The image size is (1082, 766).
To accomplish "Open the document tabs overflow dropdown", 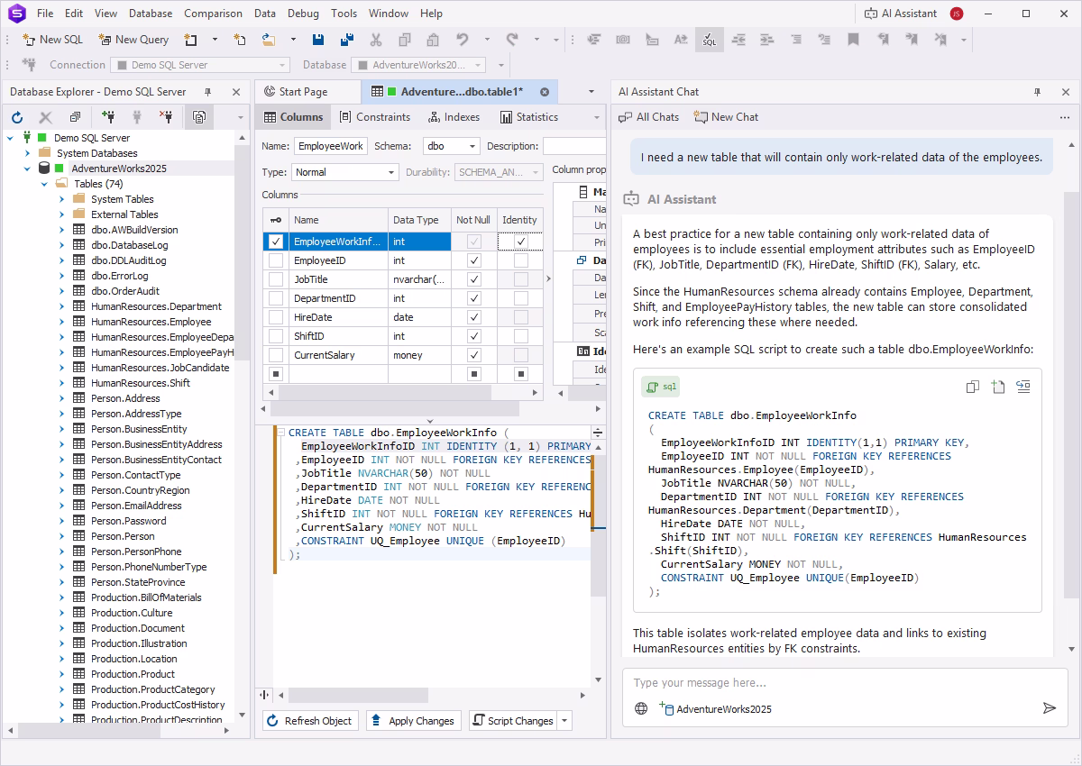I will pyautogui.click(x=591, y=92).
